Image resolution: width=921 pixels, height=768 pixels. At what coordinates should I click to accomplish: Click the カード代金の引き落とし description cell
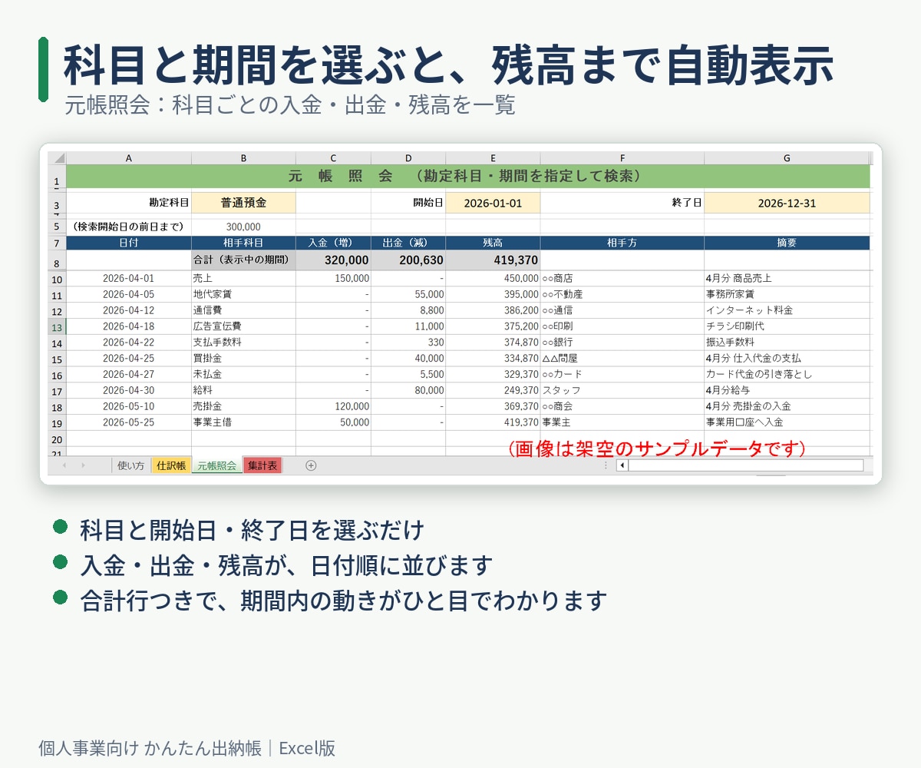pos(787,375)
